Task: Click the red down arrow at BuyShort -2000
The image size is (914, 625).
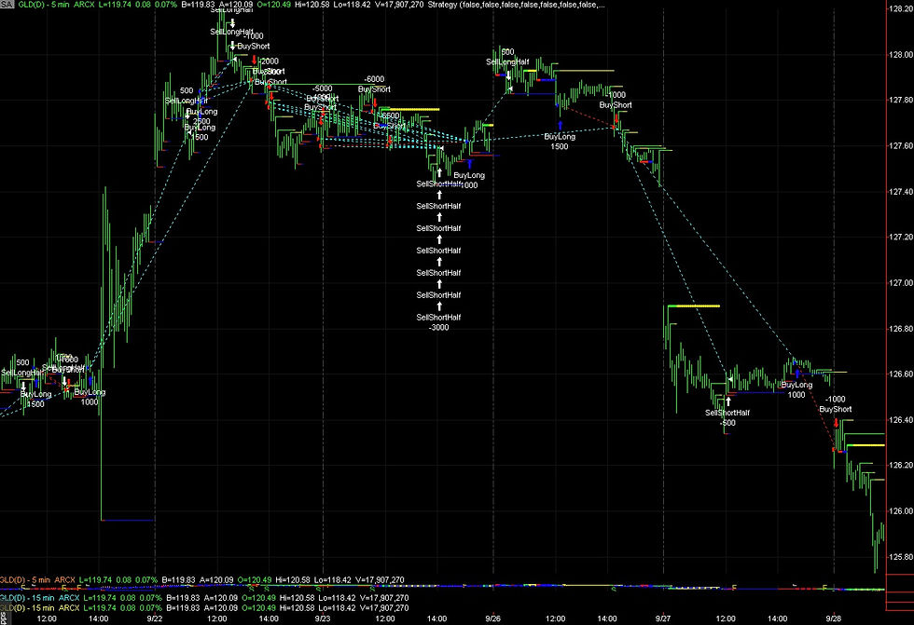Action: pos(255,60)
